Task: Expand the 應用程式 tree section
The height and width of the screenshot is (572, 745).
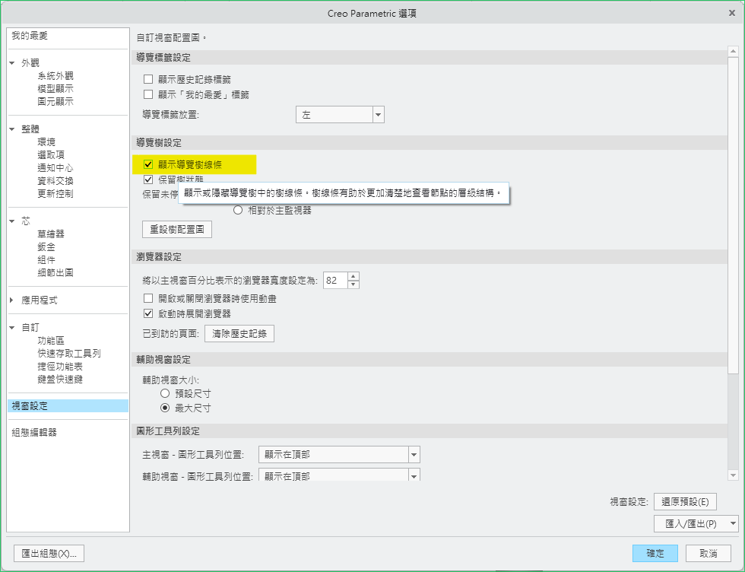Action: click(x=12, y=300)
